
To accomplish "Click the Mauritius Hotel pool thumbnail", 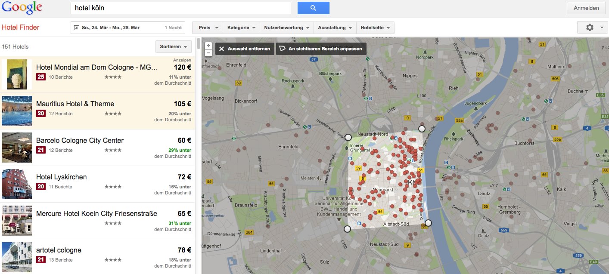I will coord(17,111).
